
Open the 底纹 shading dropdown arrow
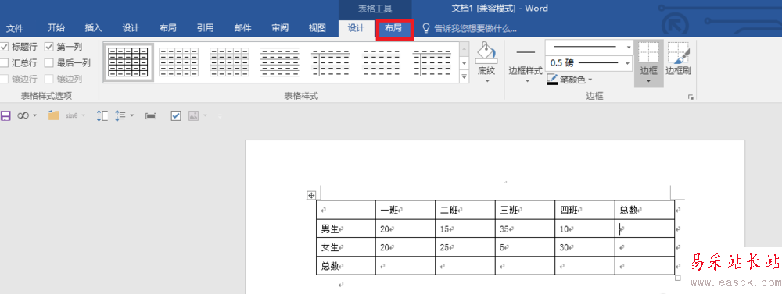pyautogui.click(x=486, y=81)
